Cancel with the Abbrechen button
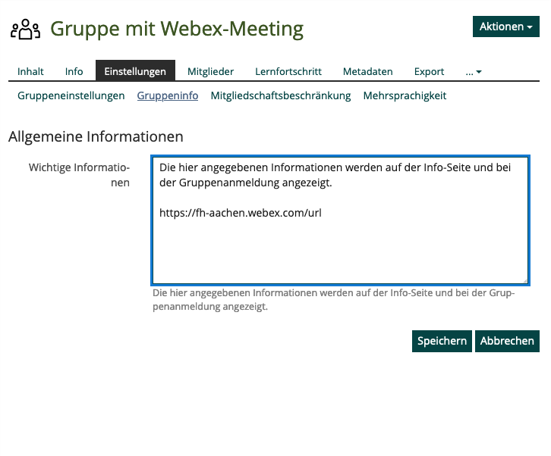The width and height of the screenshot is (551, 456). 507,341
